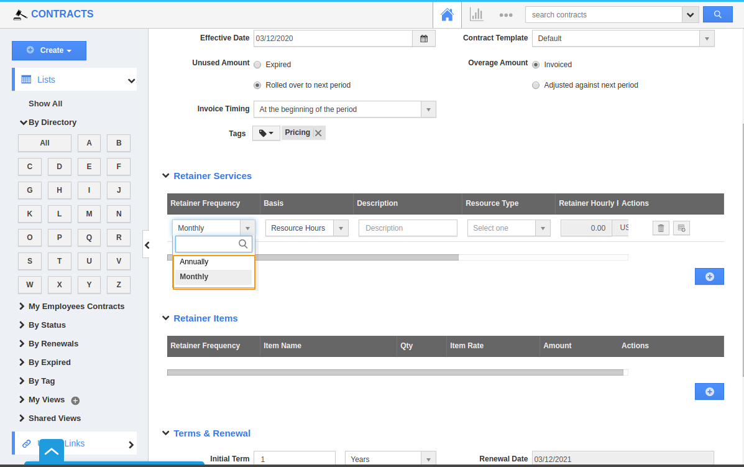Open the Create dropdown button
This screenshot has width=744, height=467.
click(49, 50)
